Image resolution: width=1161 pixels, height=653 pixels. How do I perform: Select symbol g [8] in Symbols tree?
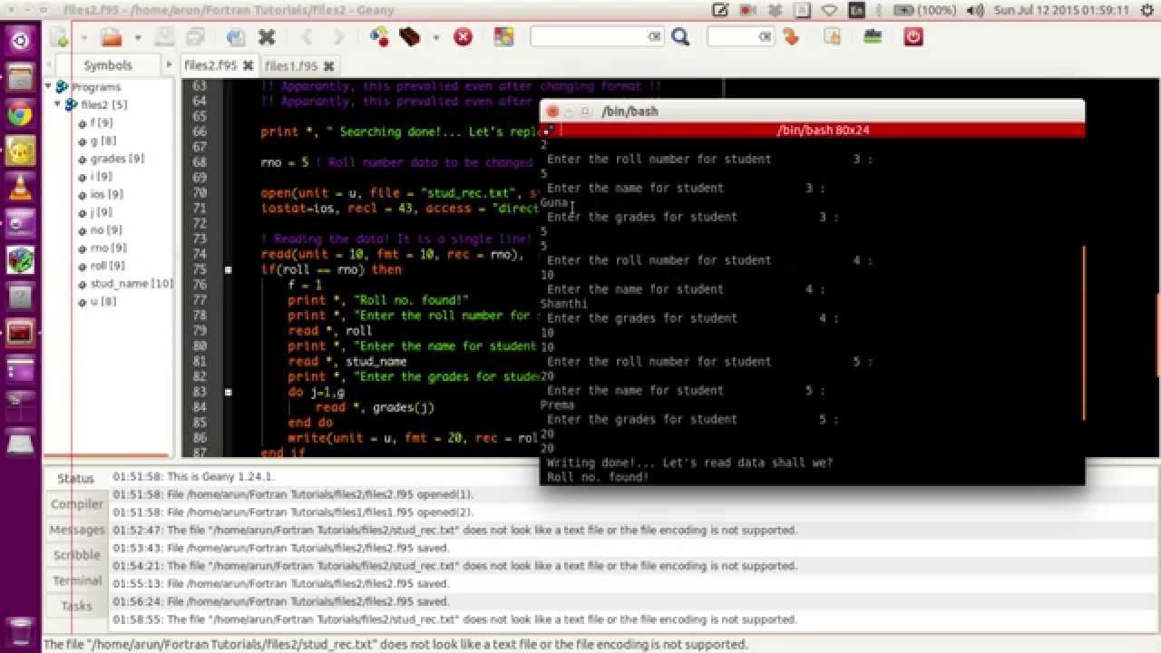tap(102, 141)
